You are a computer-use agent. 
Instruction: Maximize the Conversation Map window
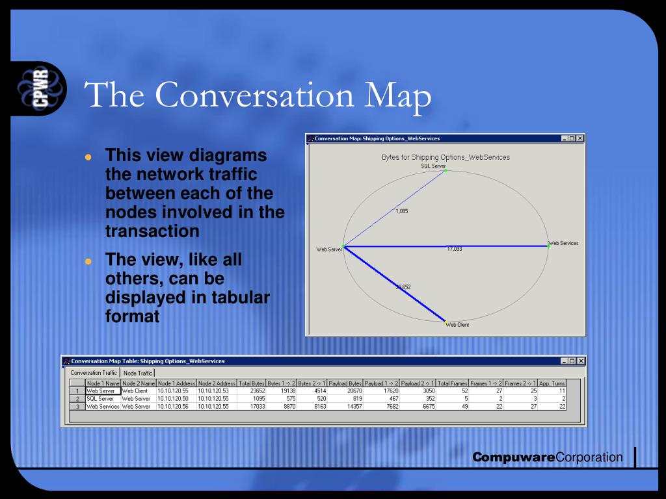pyautogui.click(x=572, y=138)
